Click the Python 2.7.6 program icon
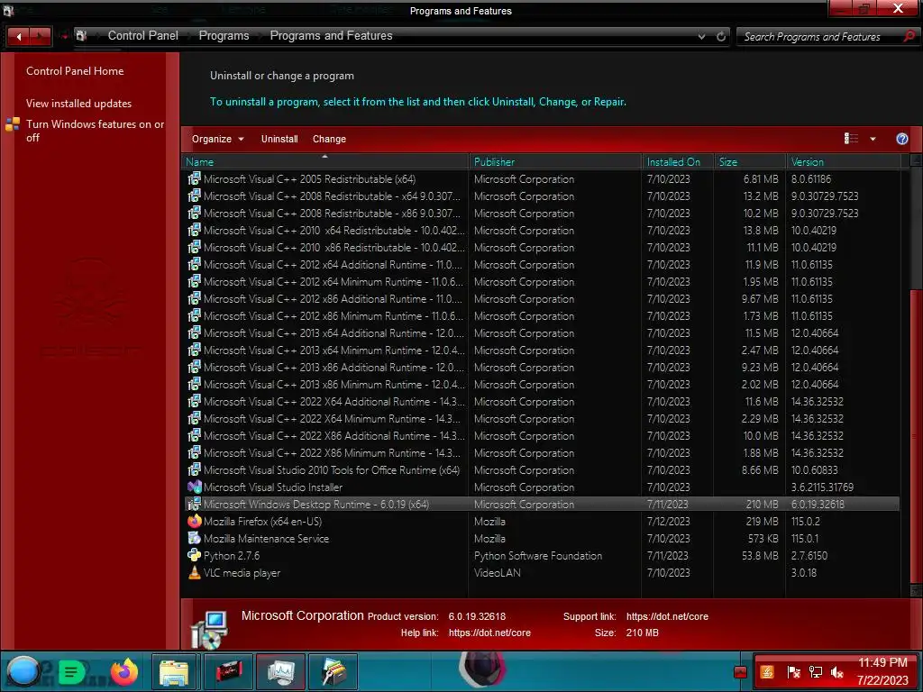The width and height of the screenshot is (923, 692). click(195, 555)
